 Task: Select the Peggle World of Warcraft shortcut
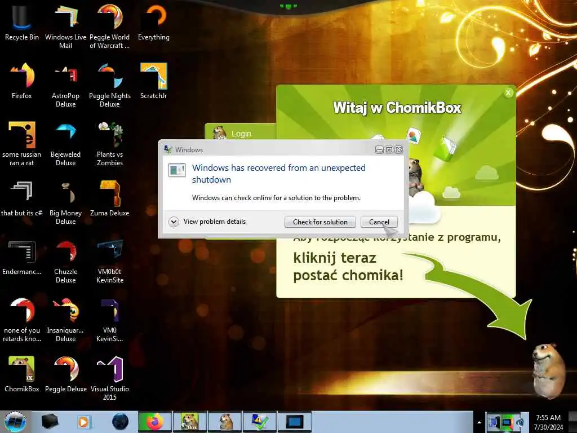click(x=110, y=26)
